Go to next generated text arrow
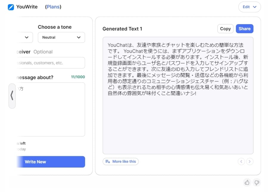The height and width of the screenshot is (192, 268). 250,161
